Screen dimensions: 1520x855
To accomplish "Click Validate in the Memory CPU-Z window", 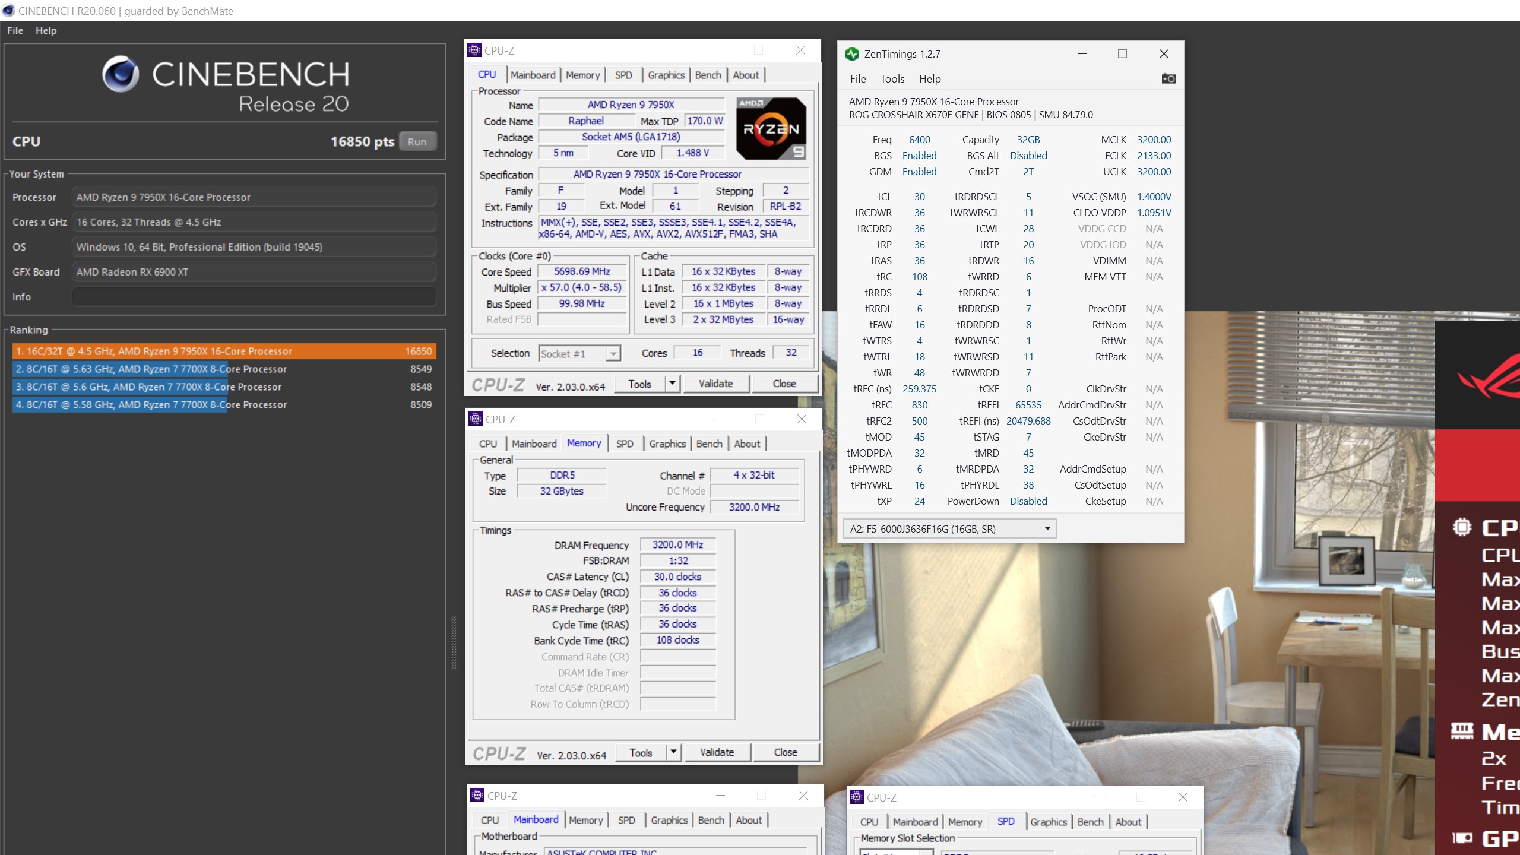I will 717,752.
